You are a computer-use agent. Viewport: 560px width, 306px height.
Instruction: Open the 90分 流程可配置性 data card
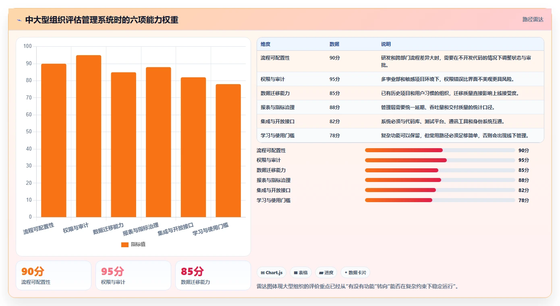[x=54, y=275]
